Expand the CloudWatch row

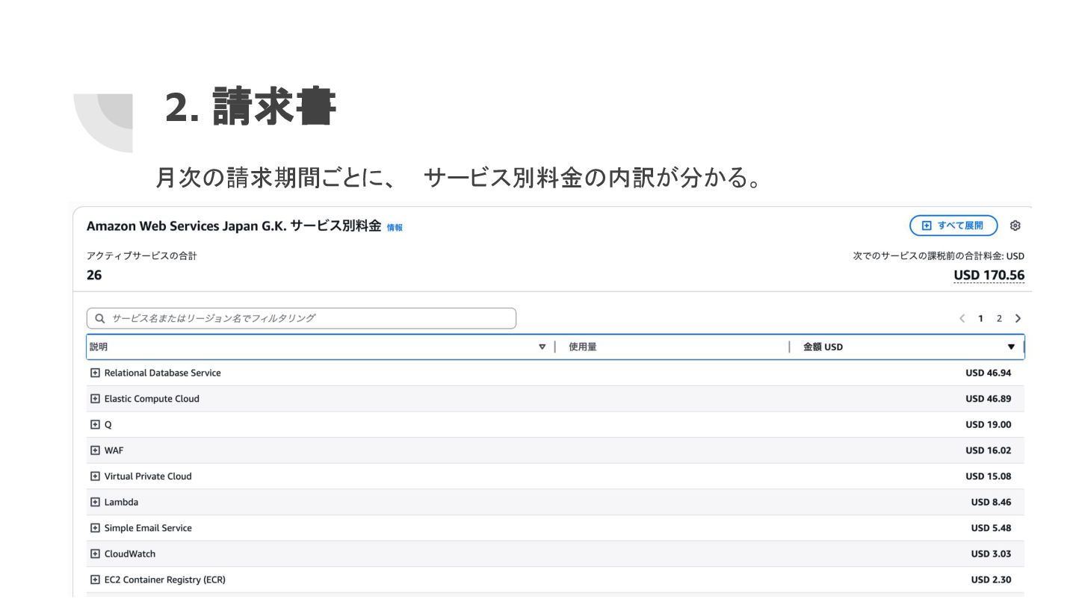tap(95, 553)
